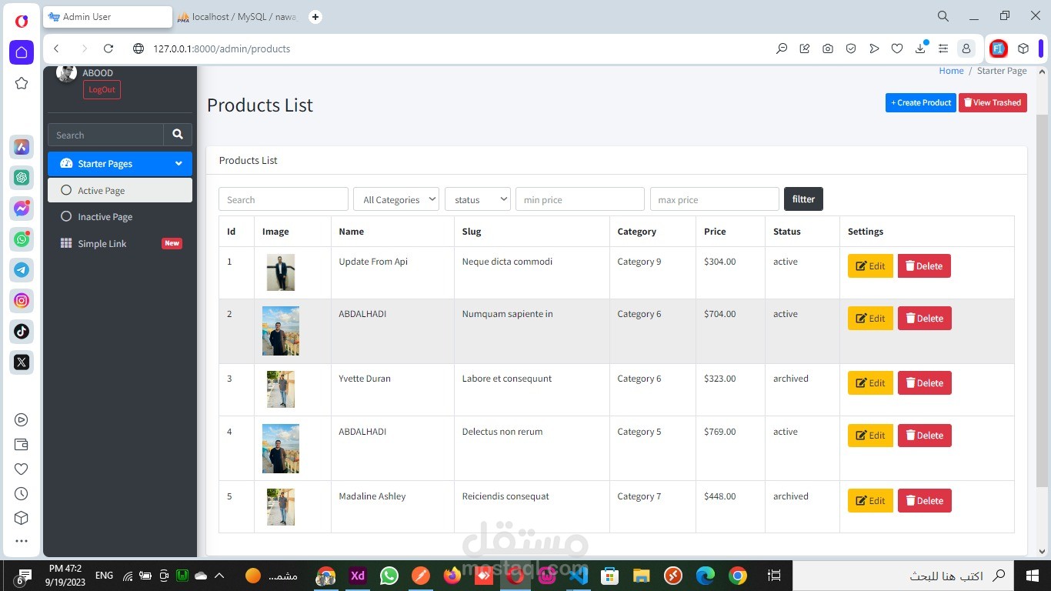The width and height of the screenshot is (1051, 591).
Task: Delete the Update From Api product
Action: click(x=924, y=265)
